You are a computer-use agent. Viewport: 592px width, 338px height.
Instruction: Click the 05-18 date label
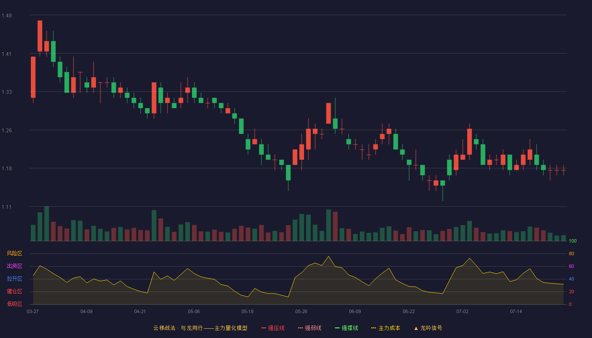247,311
